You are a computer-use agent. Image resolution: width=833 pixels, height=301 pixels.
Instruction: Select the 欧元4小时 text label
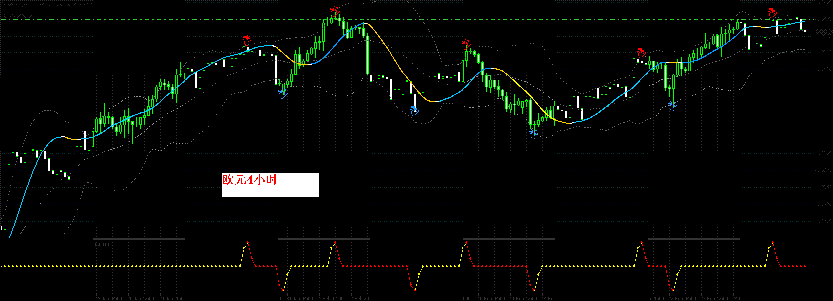(250, 180)
